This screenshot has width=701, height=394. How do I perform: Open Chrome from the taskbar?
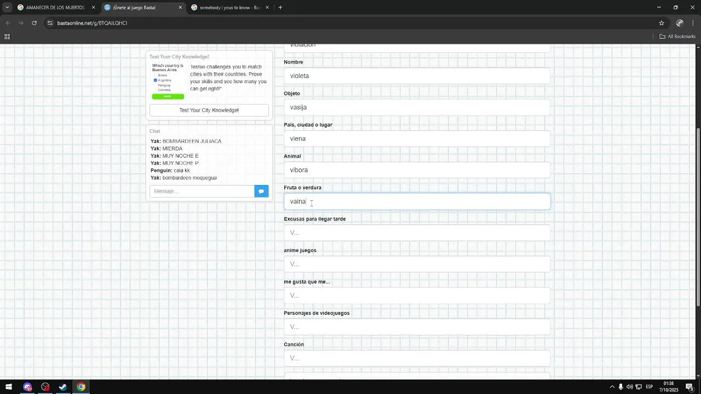81,387
